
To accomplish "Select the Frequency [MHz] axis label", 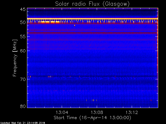I will [x=15, y=58].
